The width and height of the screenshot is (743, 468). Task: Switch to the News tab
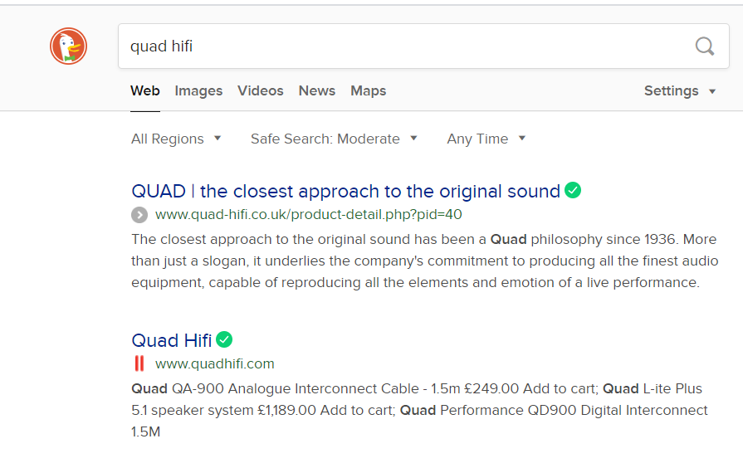click(x=316, y=90)
